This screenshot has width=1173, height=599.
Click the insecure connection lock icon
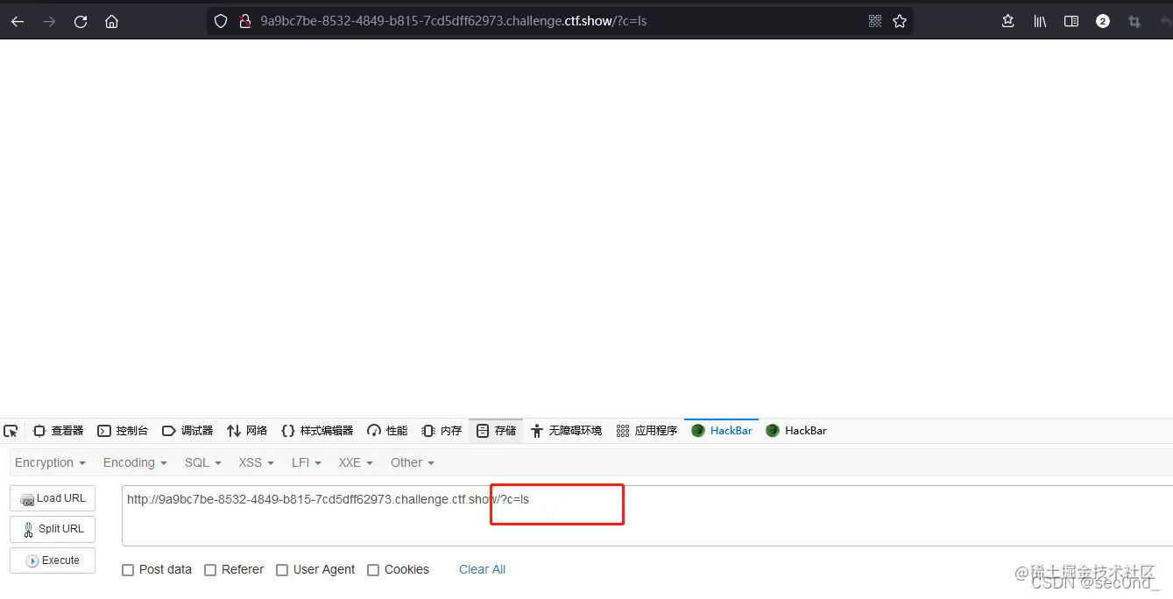click(245, 21)
